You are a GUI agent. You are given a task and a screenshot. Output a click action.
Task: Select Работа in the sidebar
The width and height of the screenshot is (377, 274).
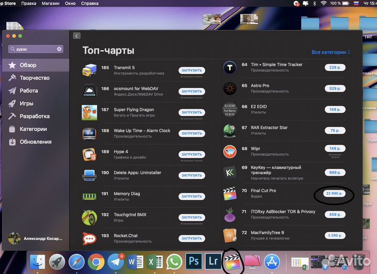36,90
